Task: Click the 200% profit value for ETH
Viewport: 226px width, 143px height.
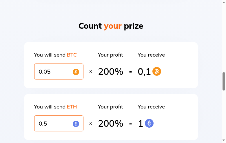Action: (x=111, y=124)
